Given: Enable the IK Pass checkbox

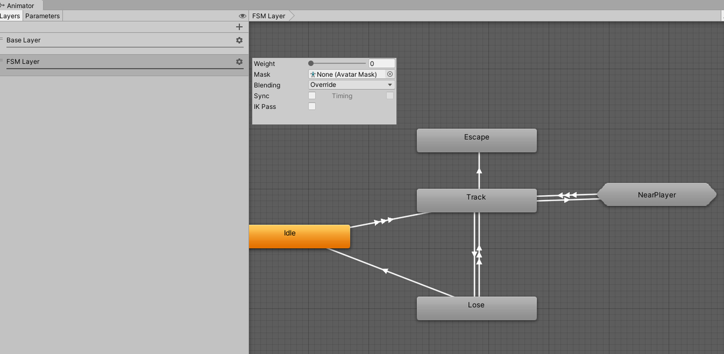Looking at the screenshot, I should click(x=312, y=107).
